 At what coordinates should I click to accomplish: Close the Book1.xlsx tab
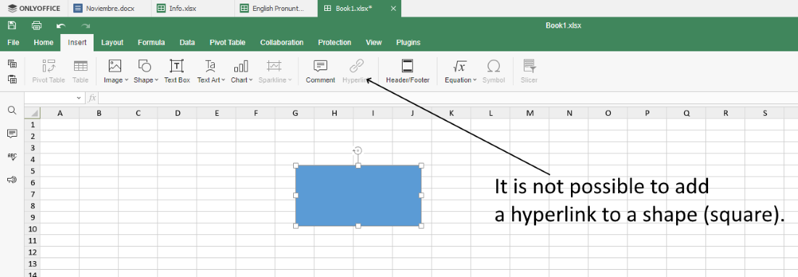[x=393, y=9]
